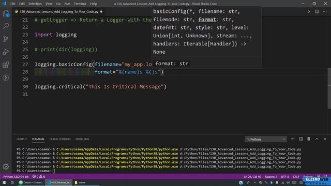Maximize the panel with the up chevron
Image resolution: width=331 pixels, height=186 pixels.
[x=317, y=139]
